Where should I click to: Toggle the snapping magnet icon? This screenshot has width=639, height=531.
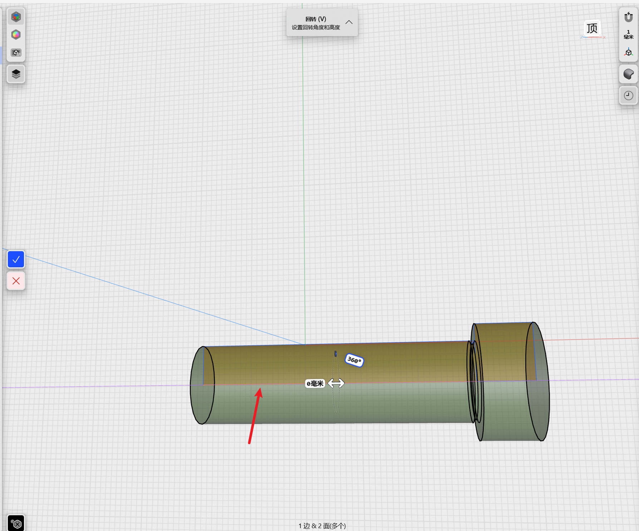(628, 17)
